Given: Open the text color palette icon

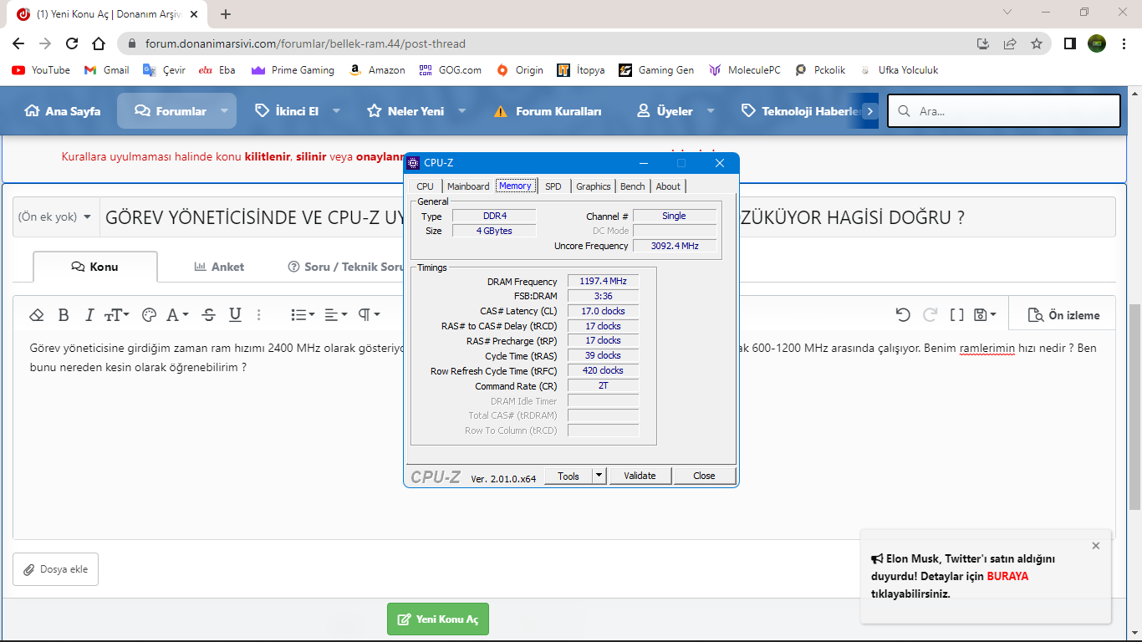Looking at the screenshot, I should click(x=150, y=315).
